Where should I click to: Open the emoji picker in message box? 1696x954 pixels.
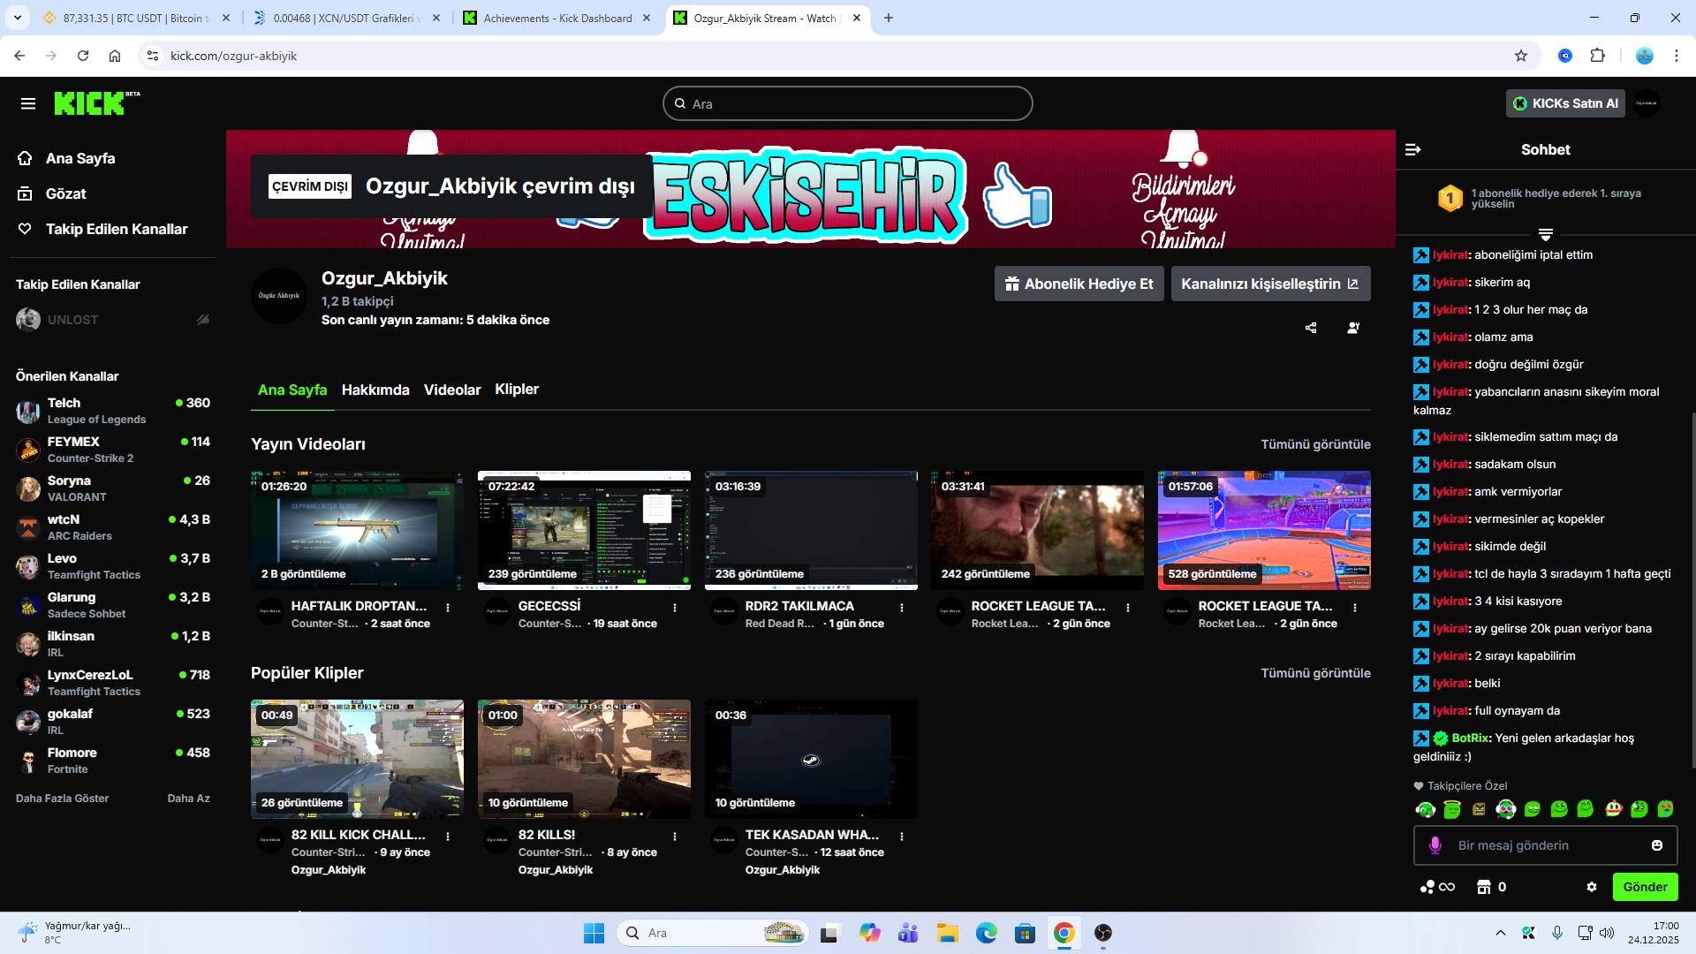coord(1657,845)
